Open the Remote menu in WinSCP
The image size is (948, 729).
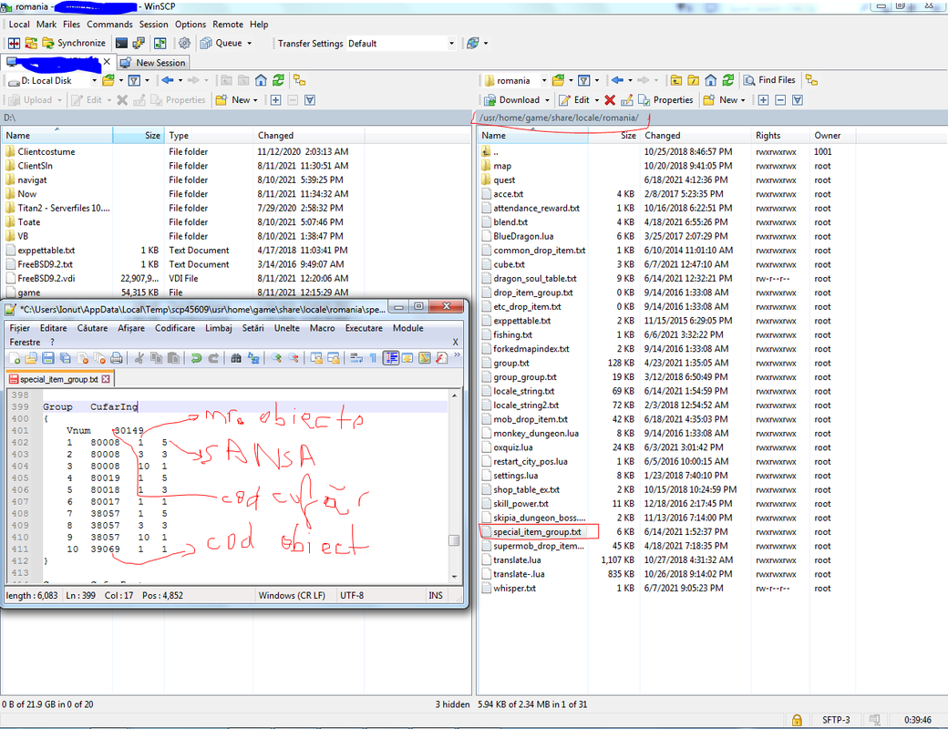click(228, 25)
